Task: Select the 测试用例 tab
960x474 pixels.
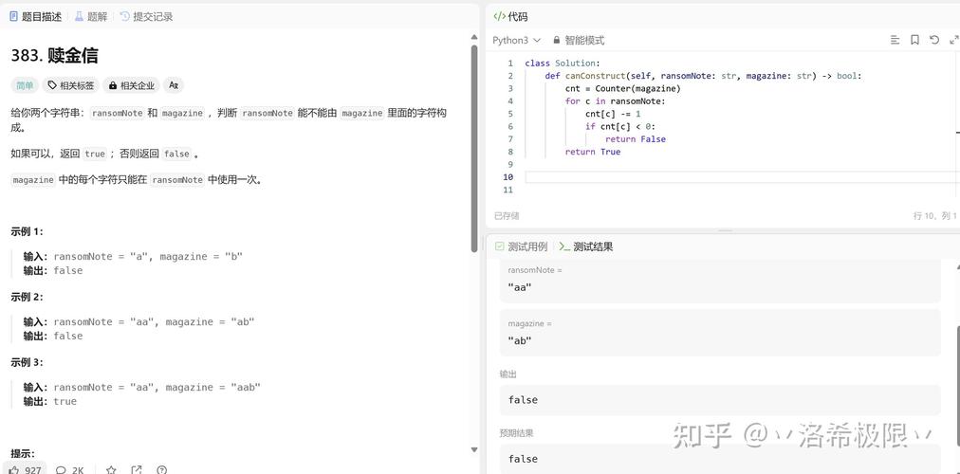Action: click(x=521, y=246)
